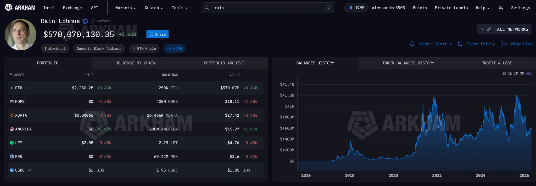This screenshot has width=536, height=186.
Task: Open the Markets dropdown menu
Action: [x=126, y=8]
